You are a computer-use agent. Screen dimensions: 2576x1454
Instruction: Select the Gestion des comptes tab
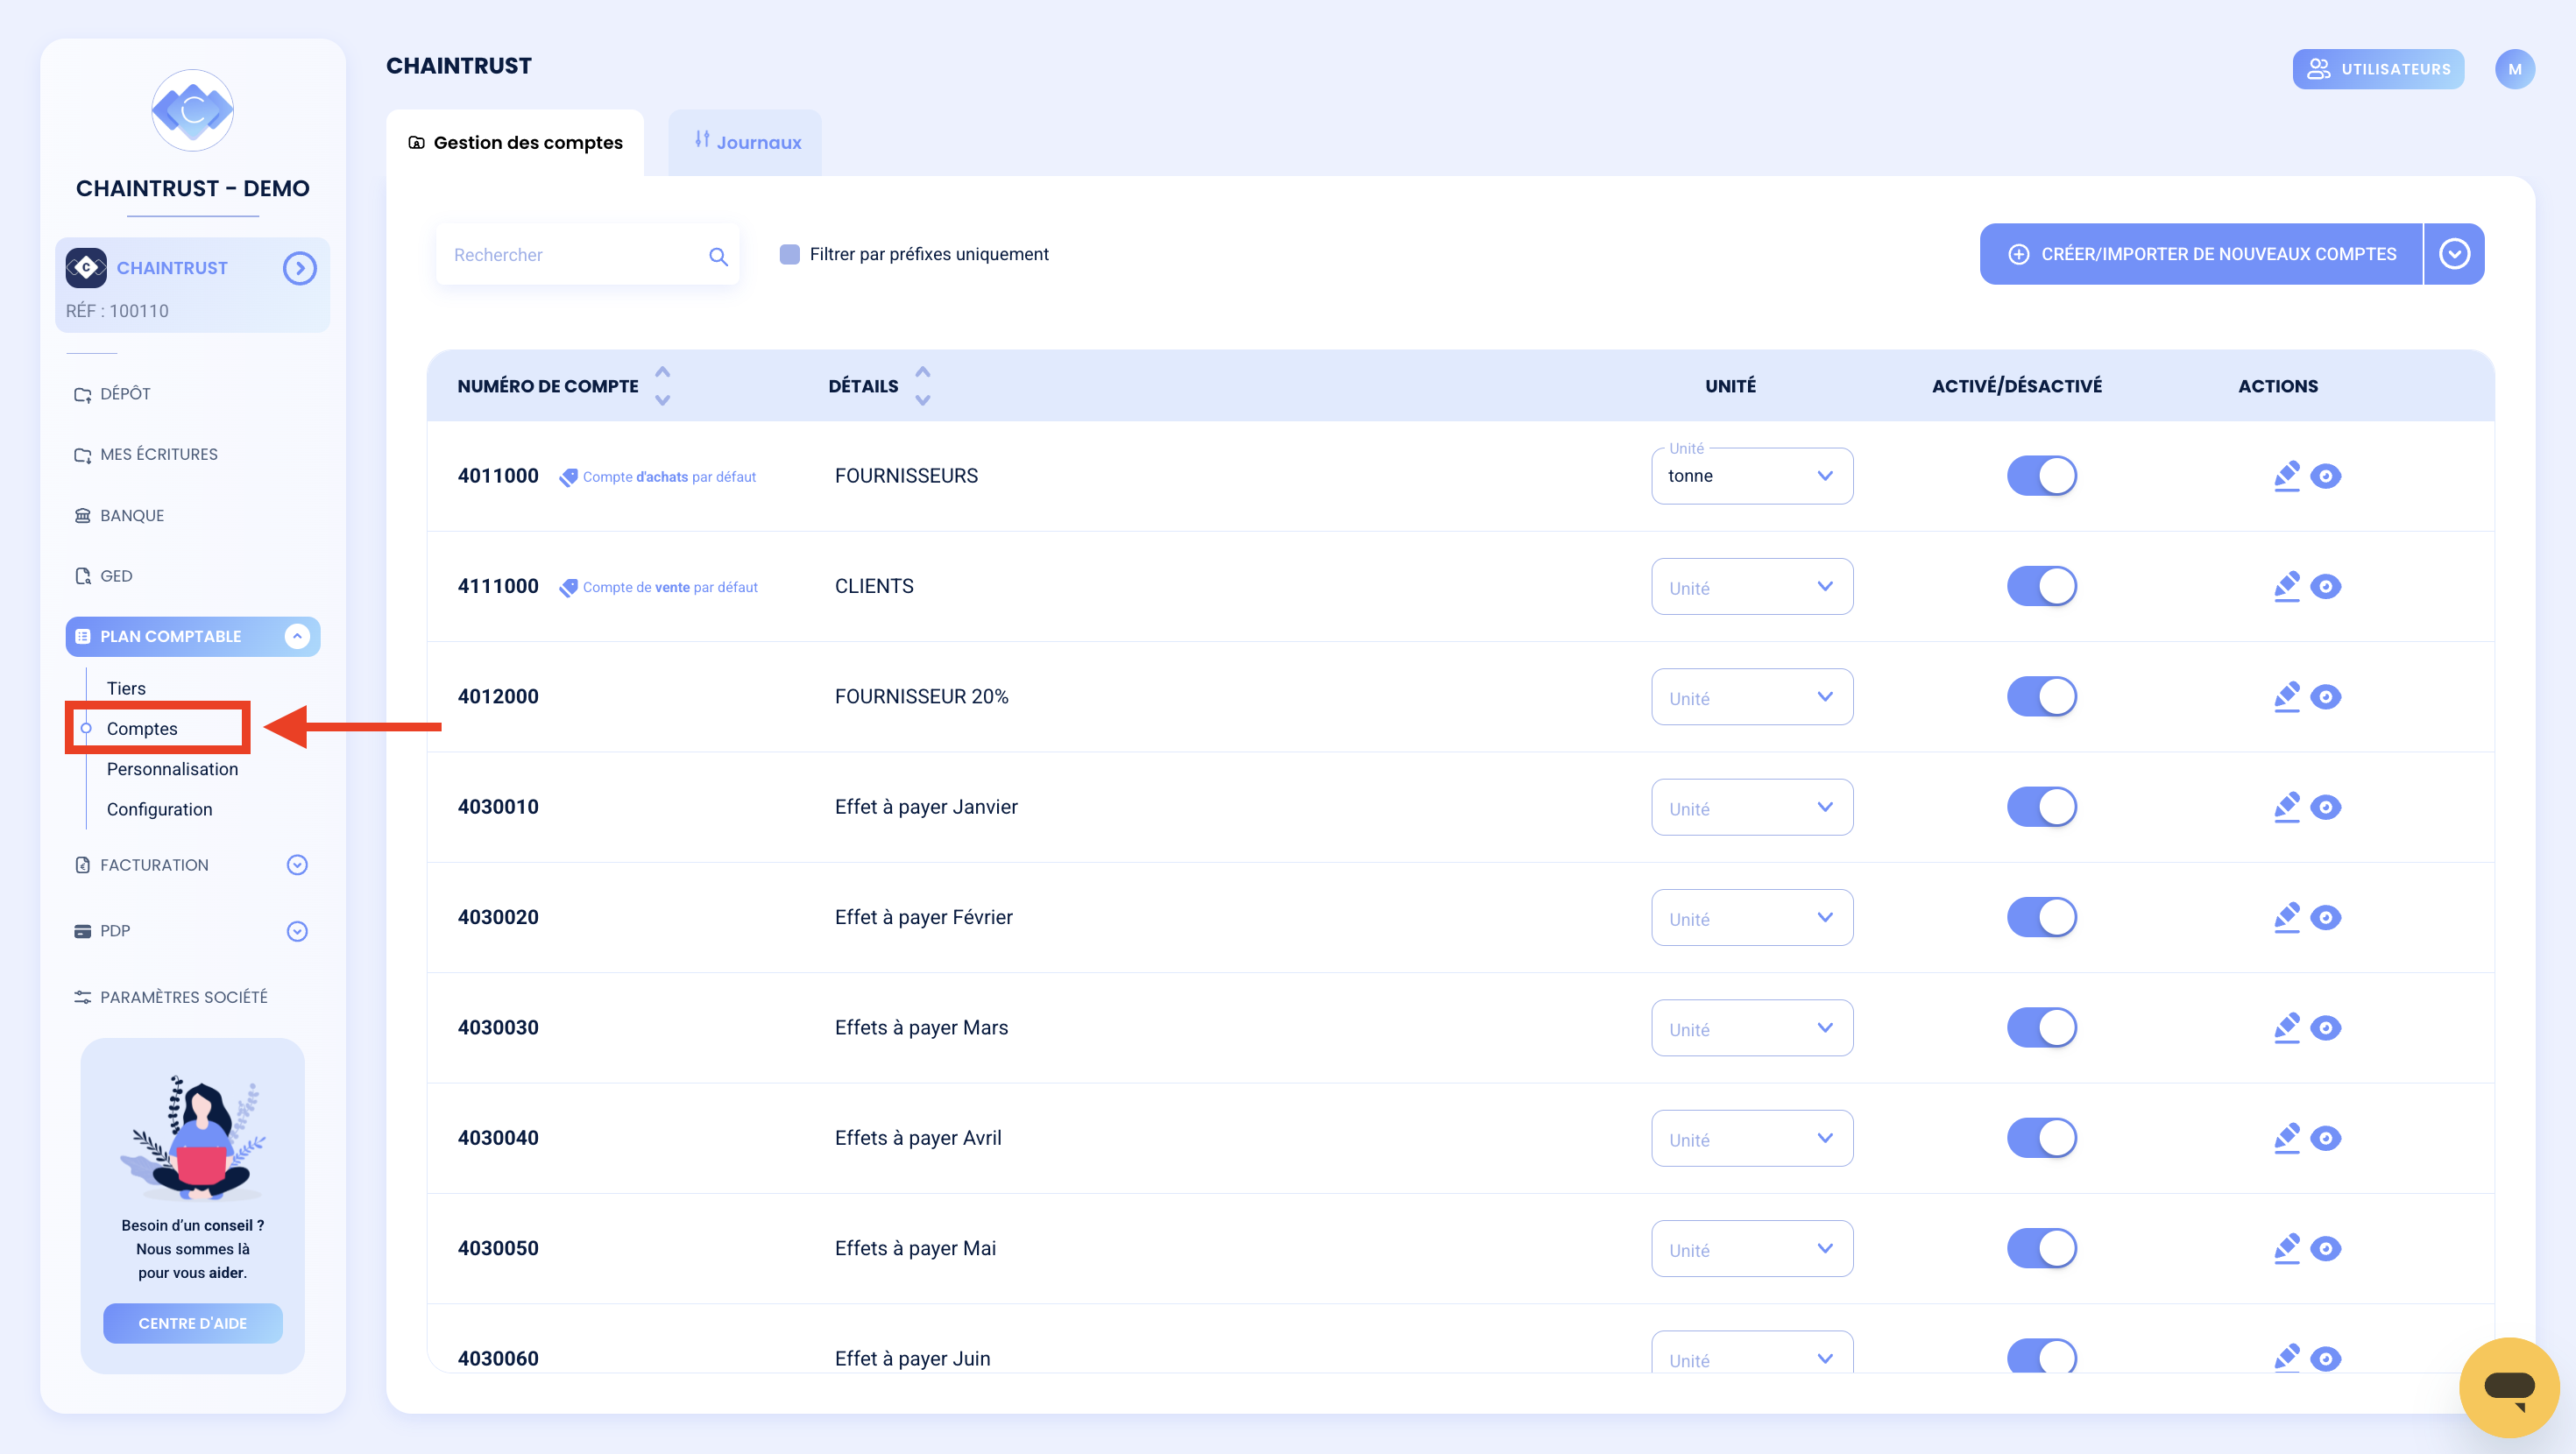(515, 142)
